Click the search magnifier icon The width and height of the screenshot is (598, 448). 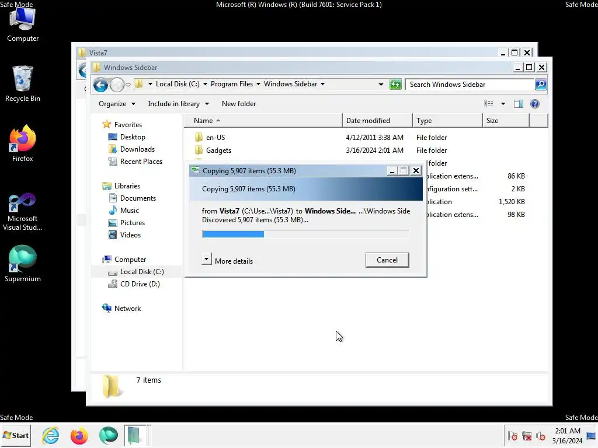click(x=540, y=84)
